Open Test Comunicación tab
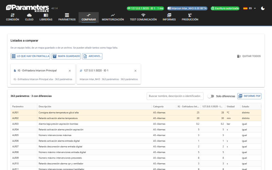 (x=143, y=17)
